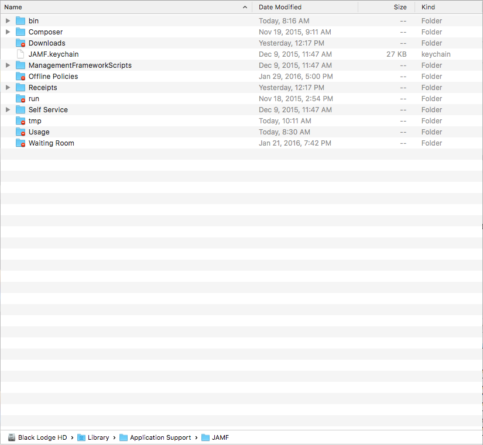Image resolution: width=483 pixels, height=445 pixels.
Task: Click the keychain kind cell
Action: [x=436, y=54]
